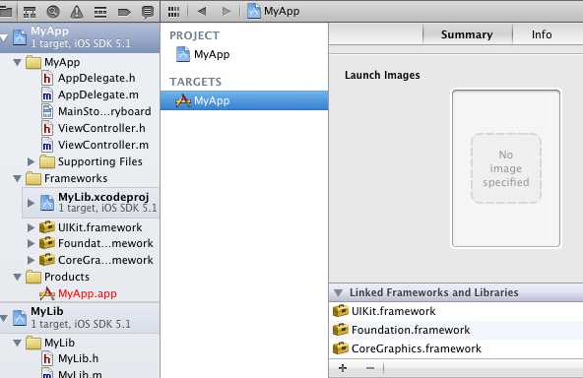The width and height of the screenshot is (583, 378).
Task: Collapse the MyApp root project
Action: pos(4,38)
